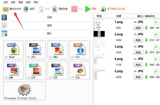Click the 112K source size value

[119, 65]
